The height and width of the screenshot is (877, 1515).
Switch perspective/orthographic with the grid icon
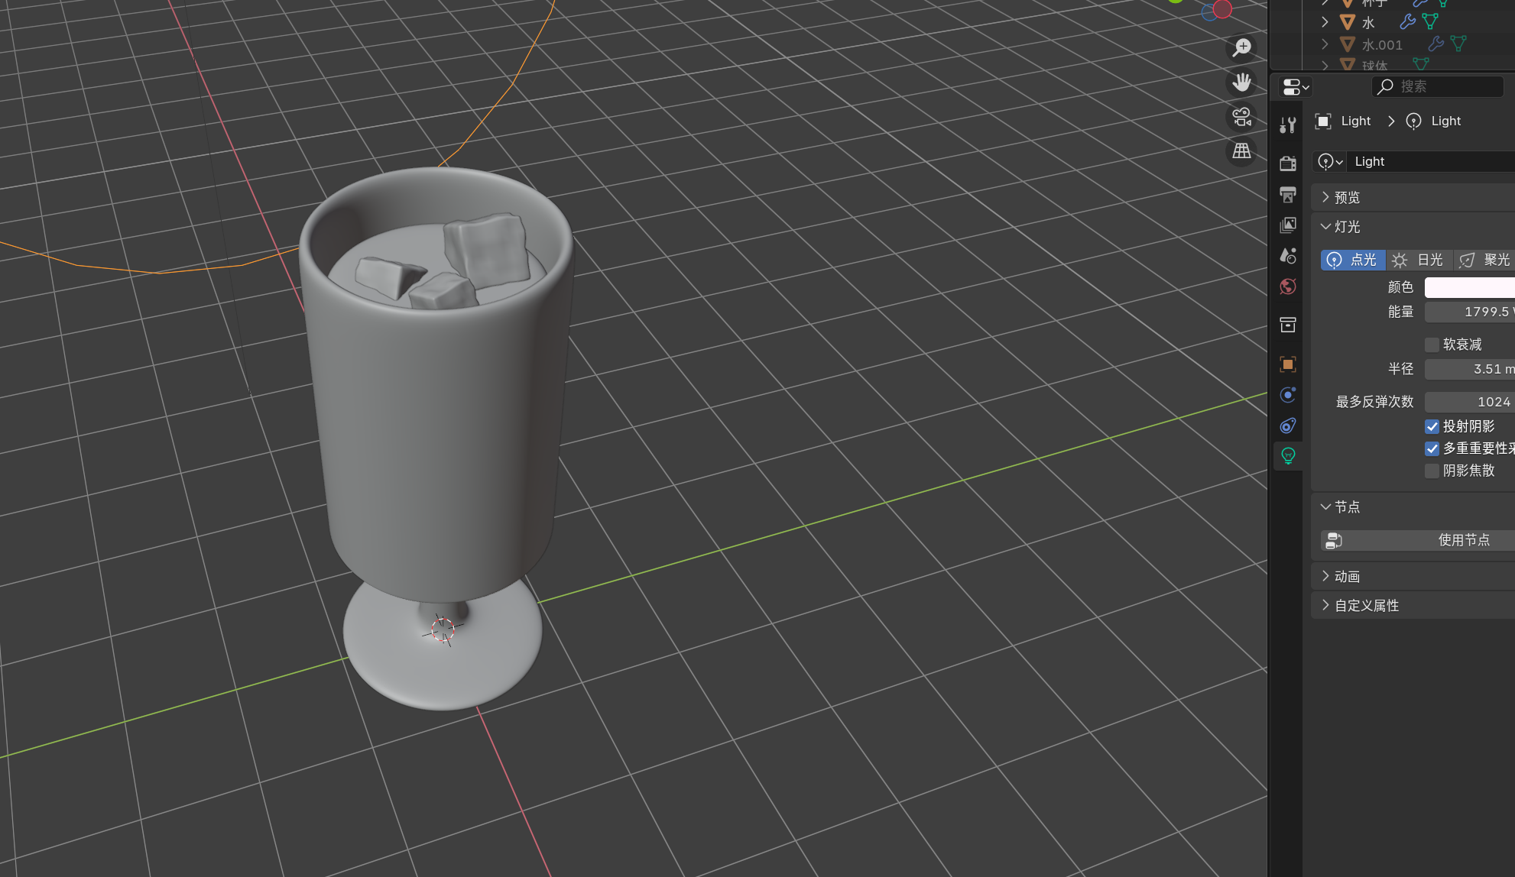(1242, 151)
